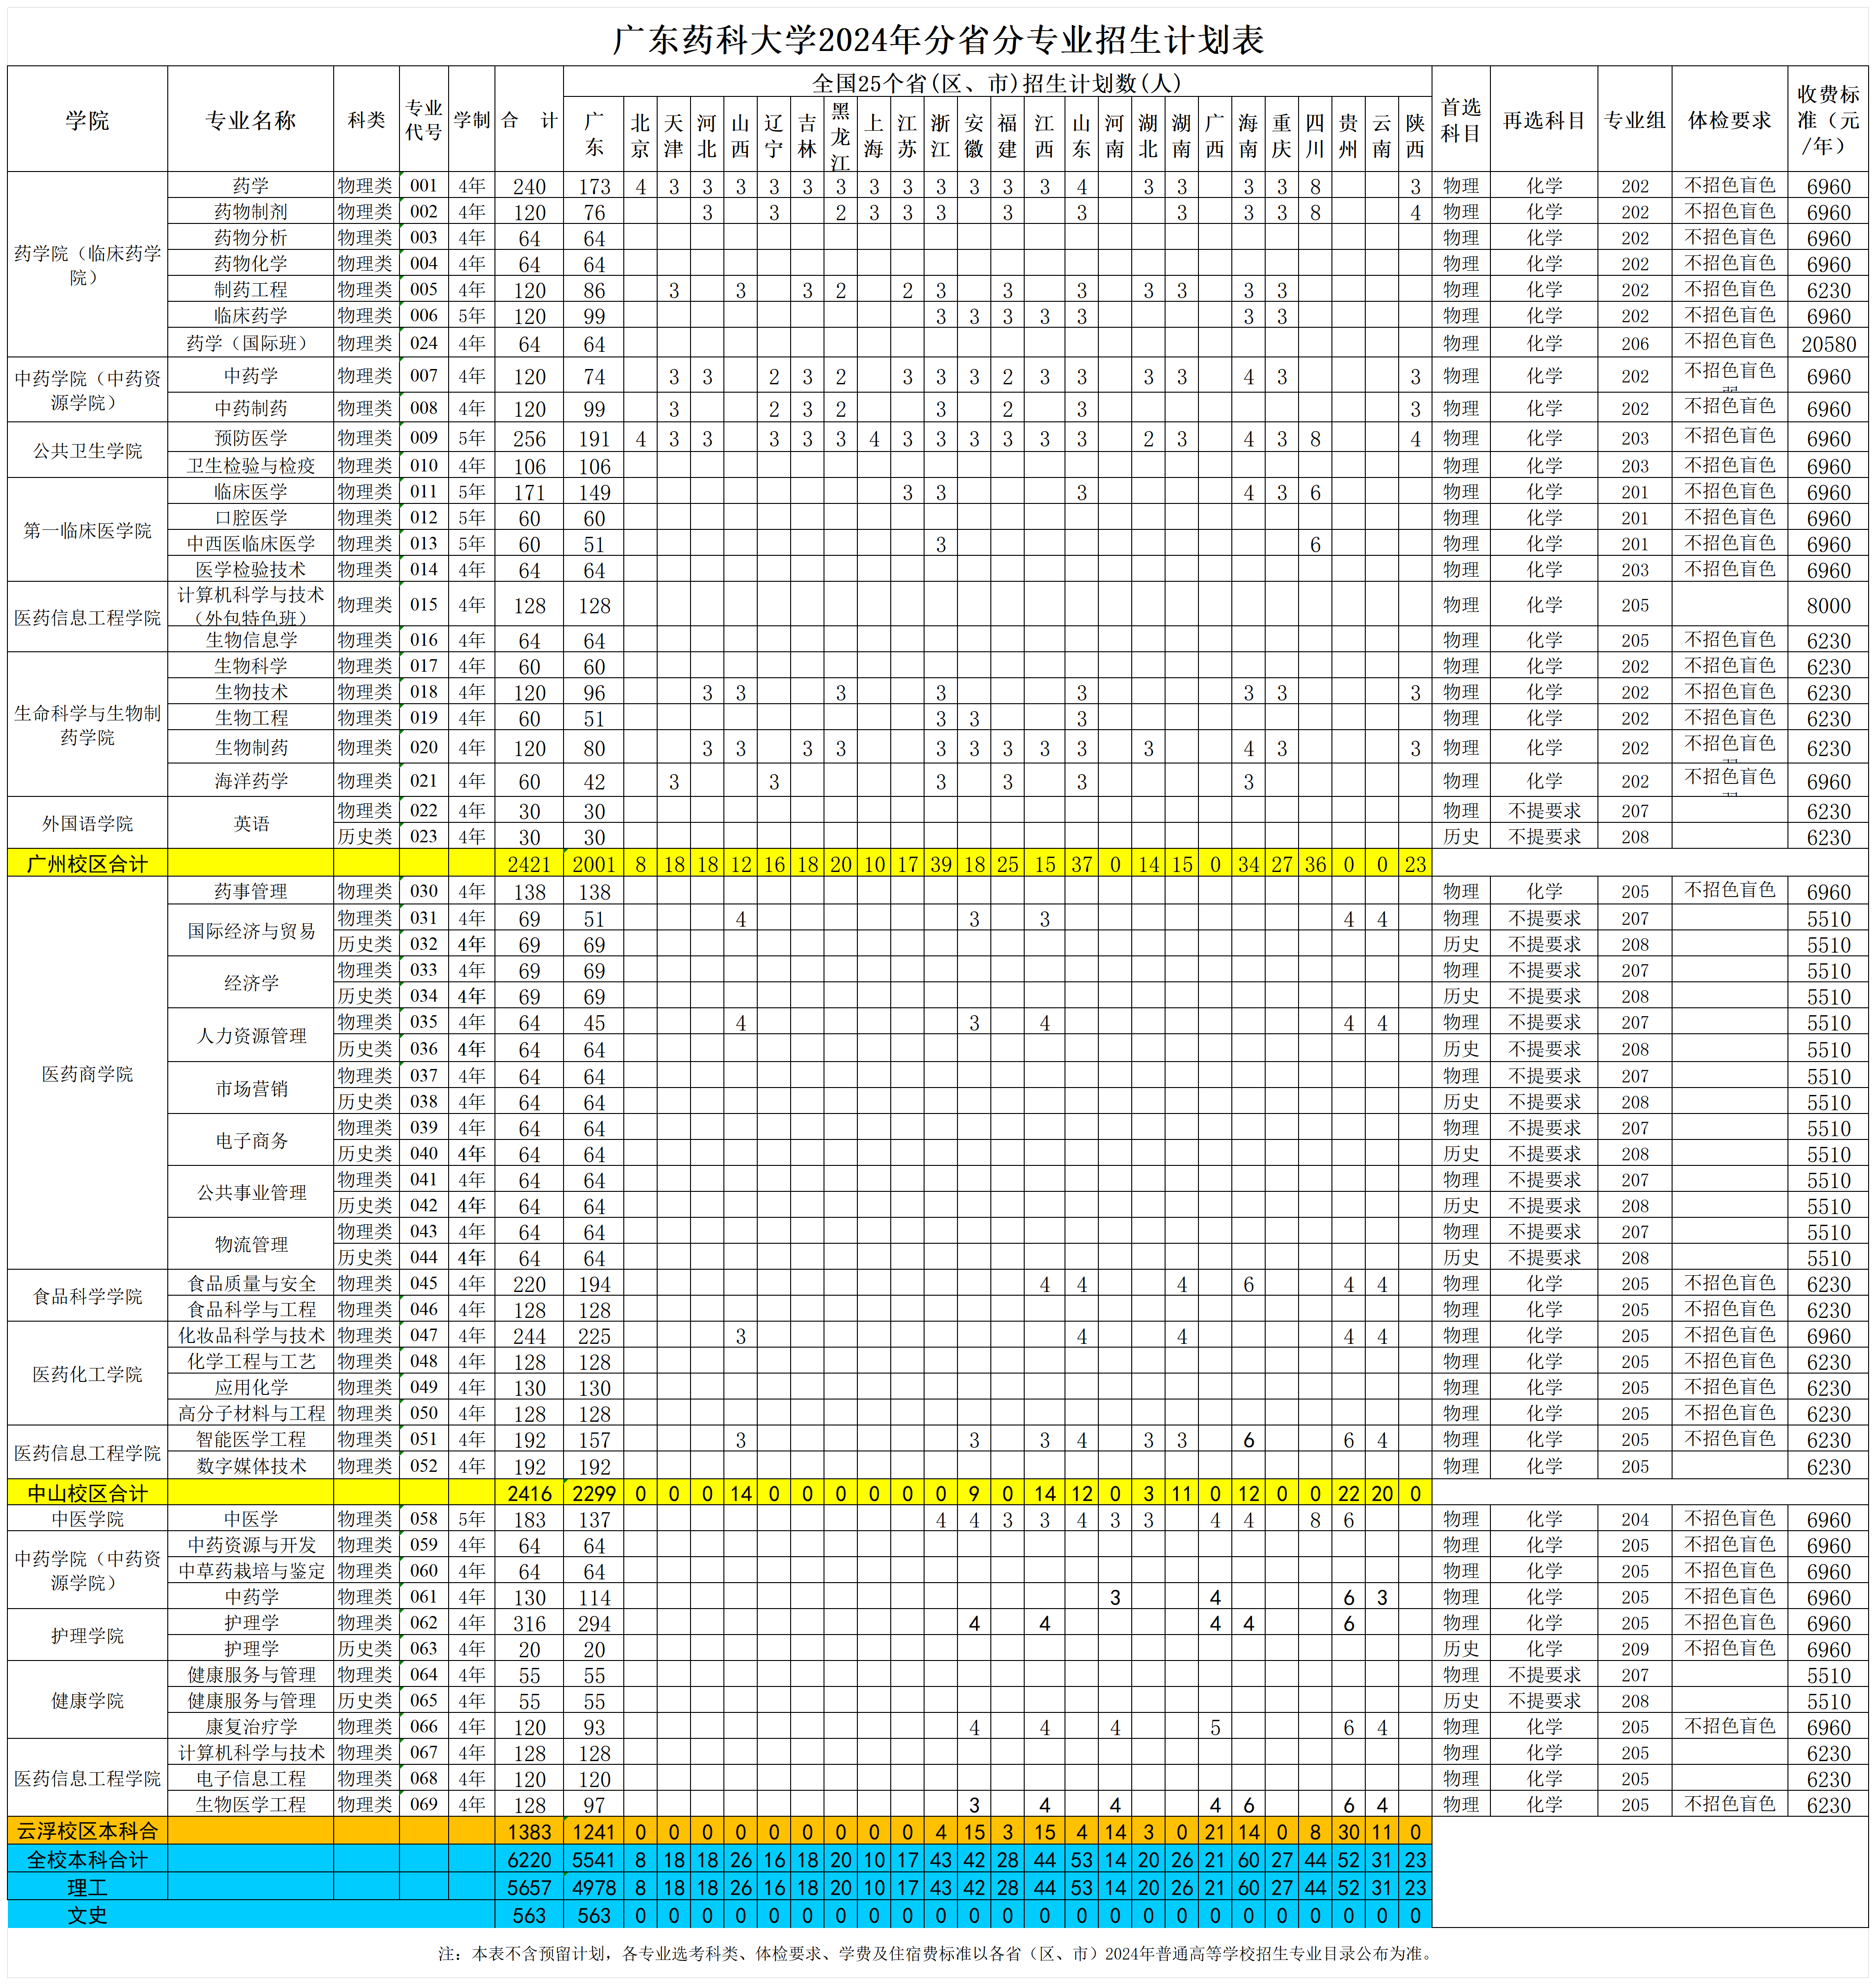Viewport: 1876px width, 1985px height.
Task: Click the 再选科目 column header
Action: [1543, 120]
